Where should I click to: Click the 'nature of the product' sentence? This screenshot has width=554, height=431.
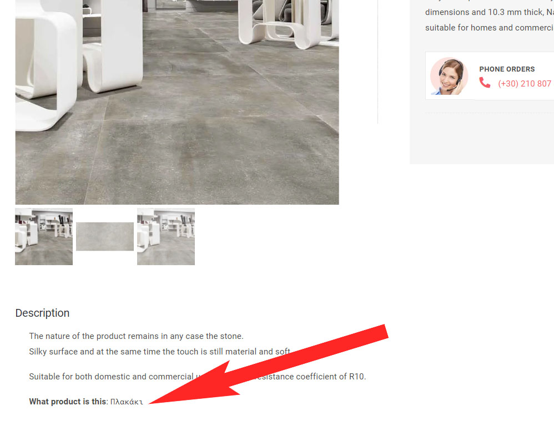point(137,336)
